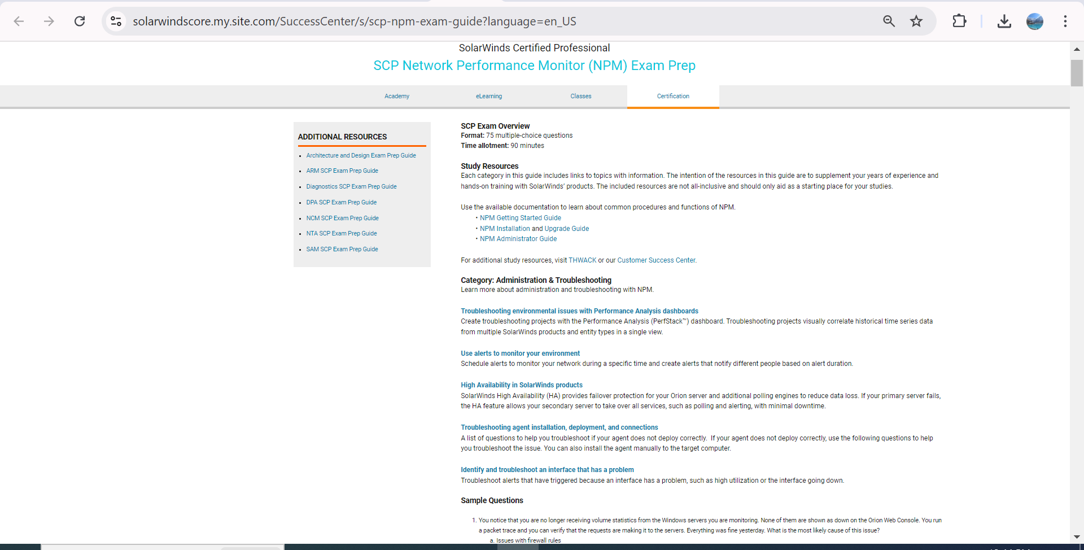Show browser downloads
This screenshot has height=550, width=1084.
click(x=1004, y=21)
